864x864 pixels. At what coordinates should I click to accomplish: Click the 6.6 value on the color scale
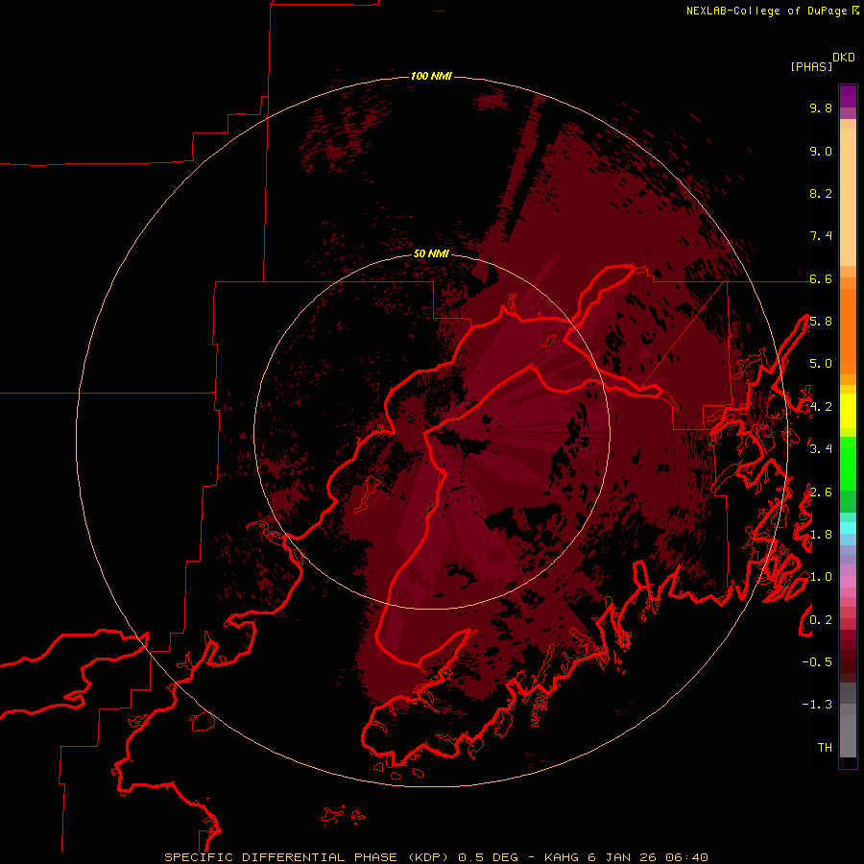pos(821,278)
